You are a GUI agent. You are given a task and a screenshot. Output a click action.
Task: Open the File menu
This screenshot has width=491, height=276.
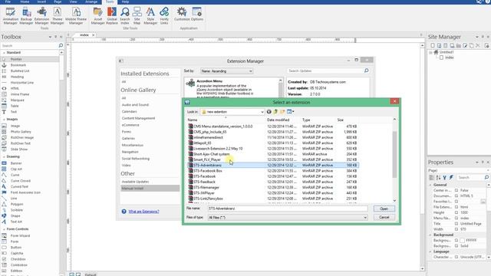pos(8,2)
